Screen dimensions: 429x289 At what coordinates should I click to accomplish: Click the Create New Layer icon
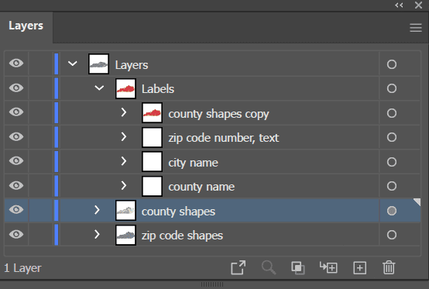(359, 267)
